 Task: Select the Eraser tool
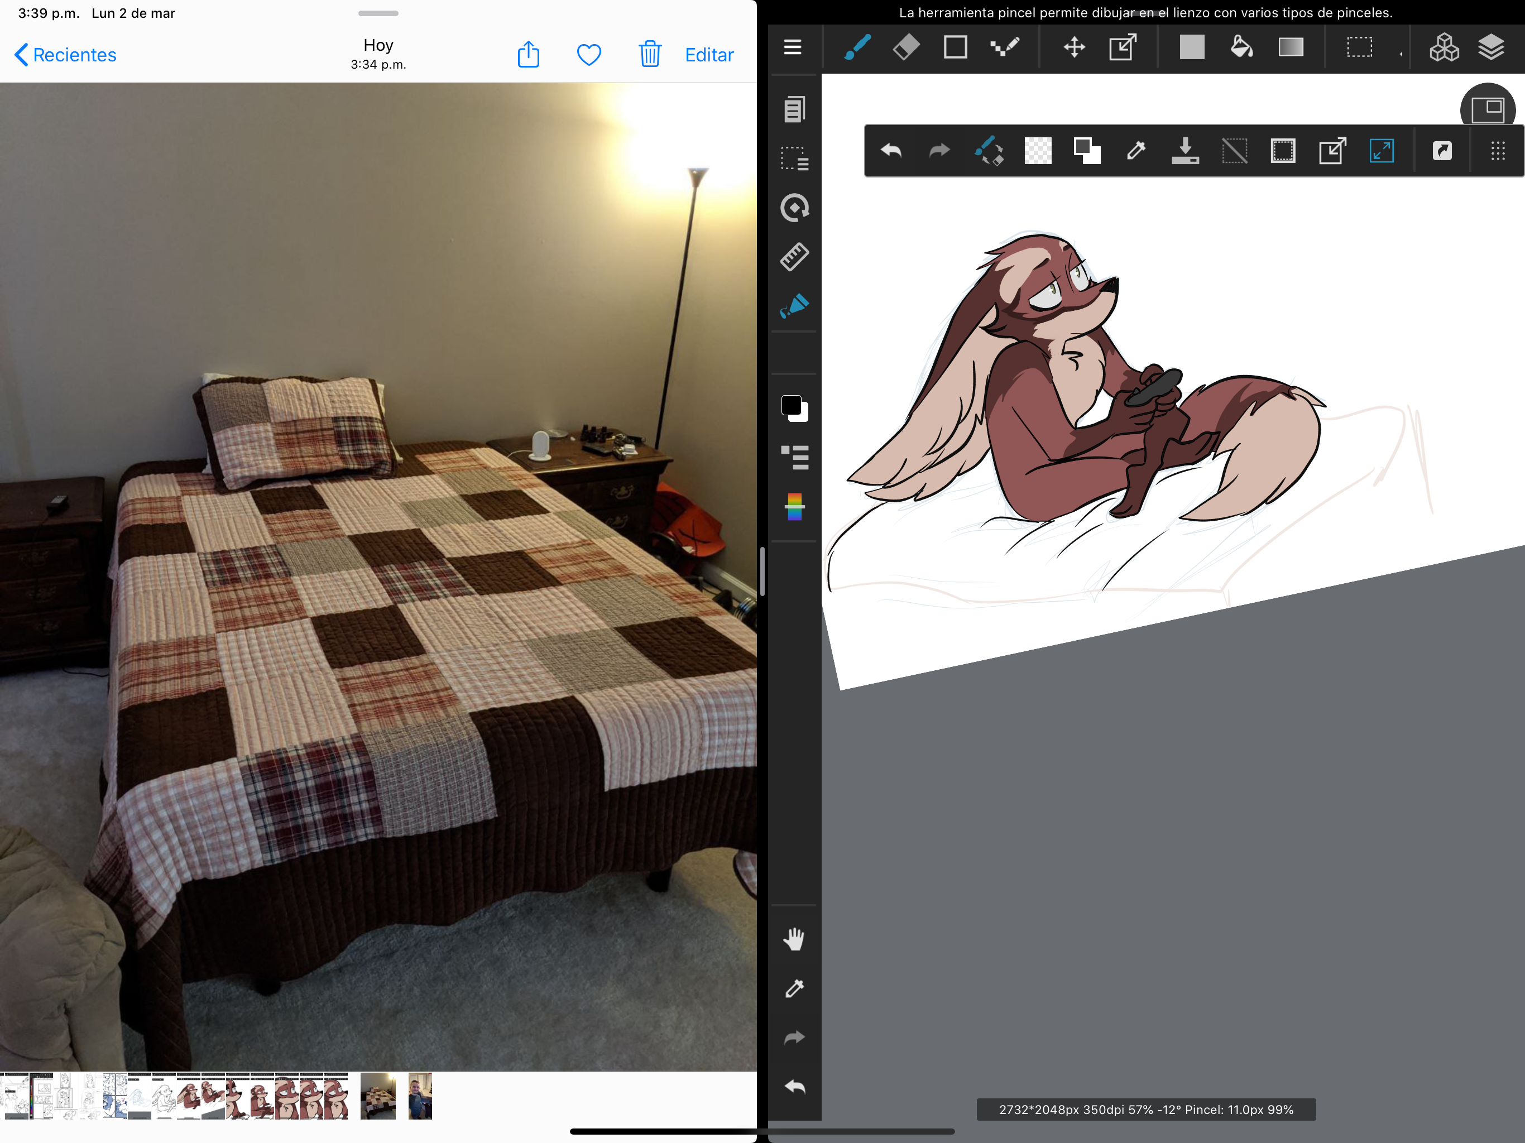[x=906, y=47]
